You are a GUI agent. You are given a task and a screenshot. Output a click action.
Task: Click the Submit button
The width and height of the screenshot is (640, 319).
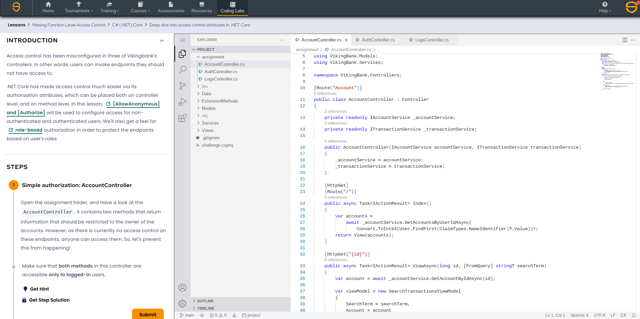[x=148, y=314]
